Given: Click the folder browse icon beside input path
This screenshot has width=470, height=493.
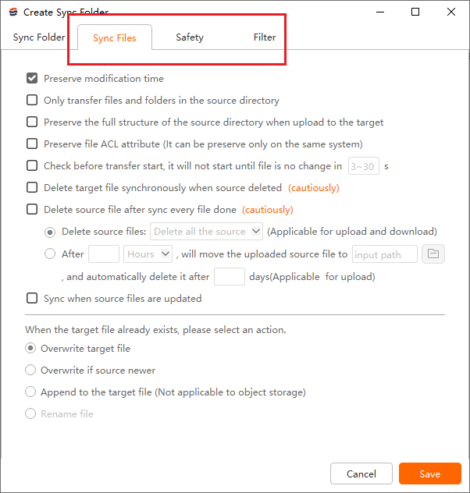Looking at the screenshot, I should [433, 254].
